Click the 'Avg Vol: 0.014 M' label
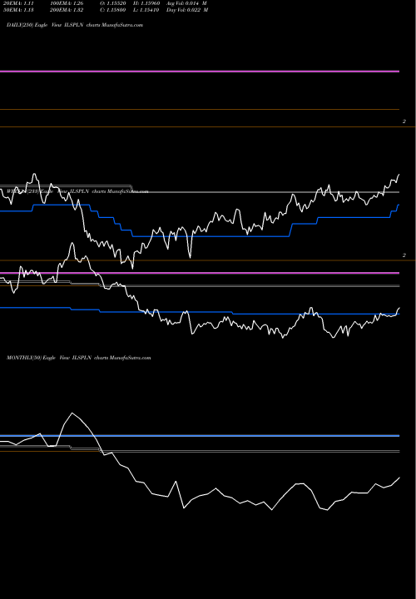 [x=186, y=3]
